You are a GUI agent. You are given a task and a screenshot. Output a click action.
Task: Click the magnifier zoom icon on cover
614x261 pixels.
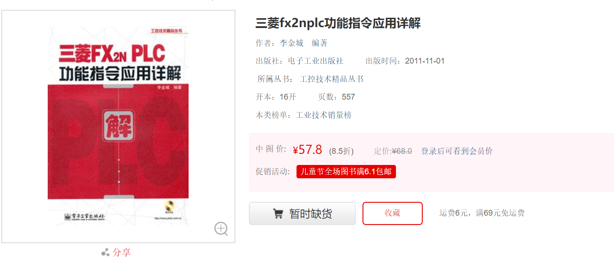point(221,229)
